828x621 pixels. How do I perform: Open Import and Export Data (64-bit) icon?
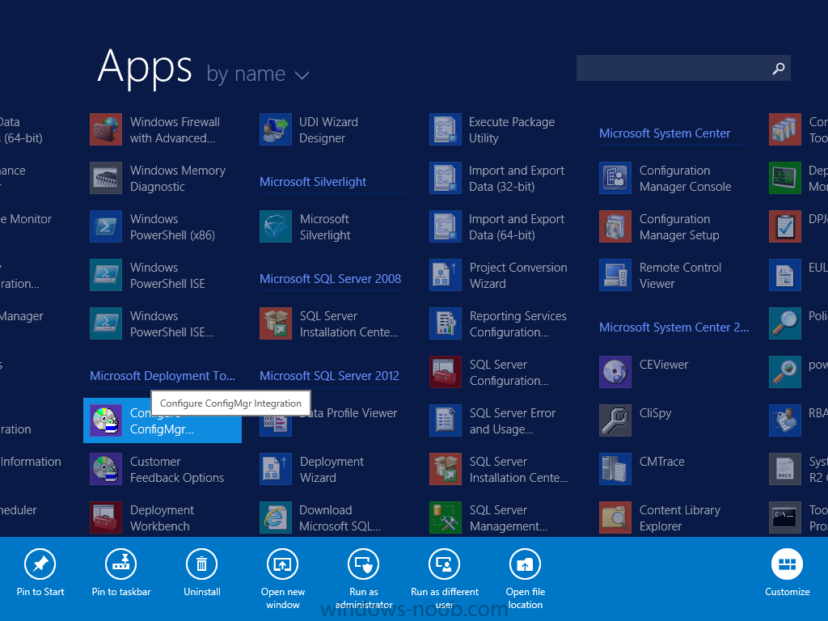[x=446, y=226]
